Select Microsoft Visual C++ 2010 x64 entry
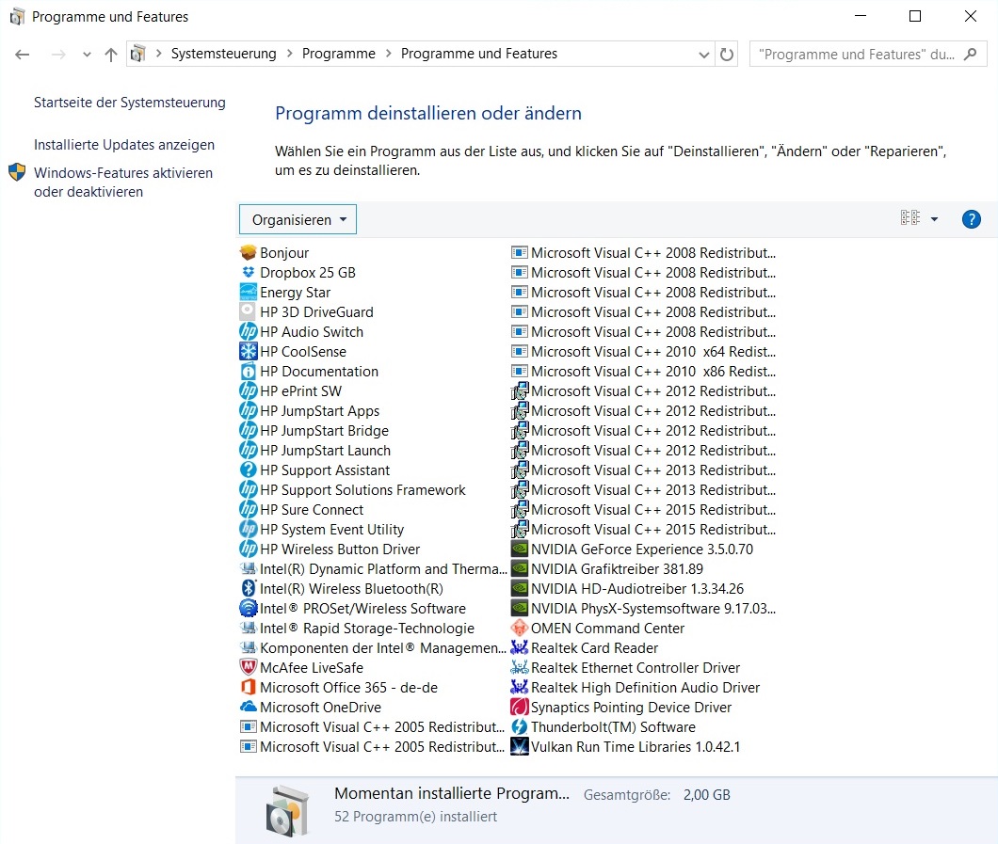998x844 pixels. (643, 351)
